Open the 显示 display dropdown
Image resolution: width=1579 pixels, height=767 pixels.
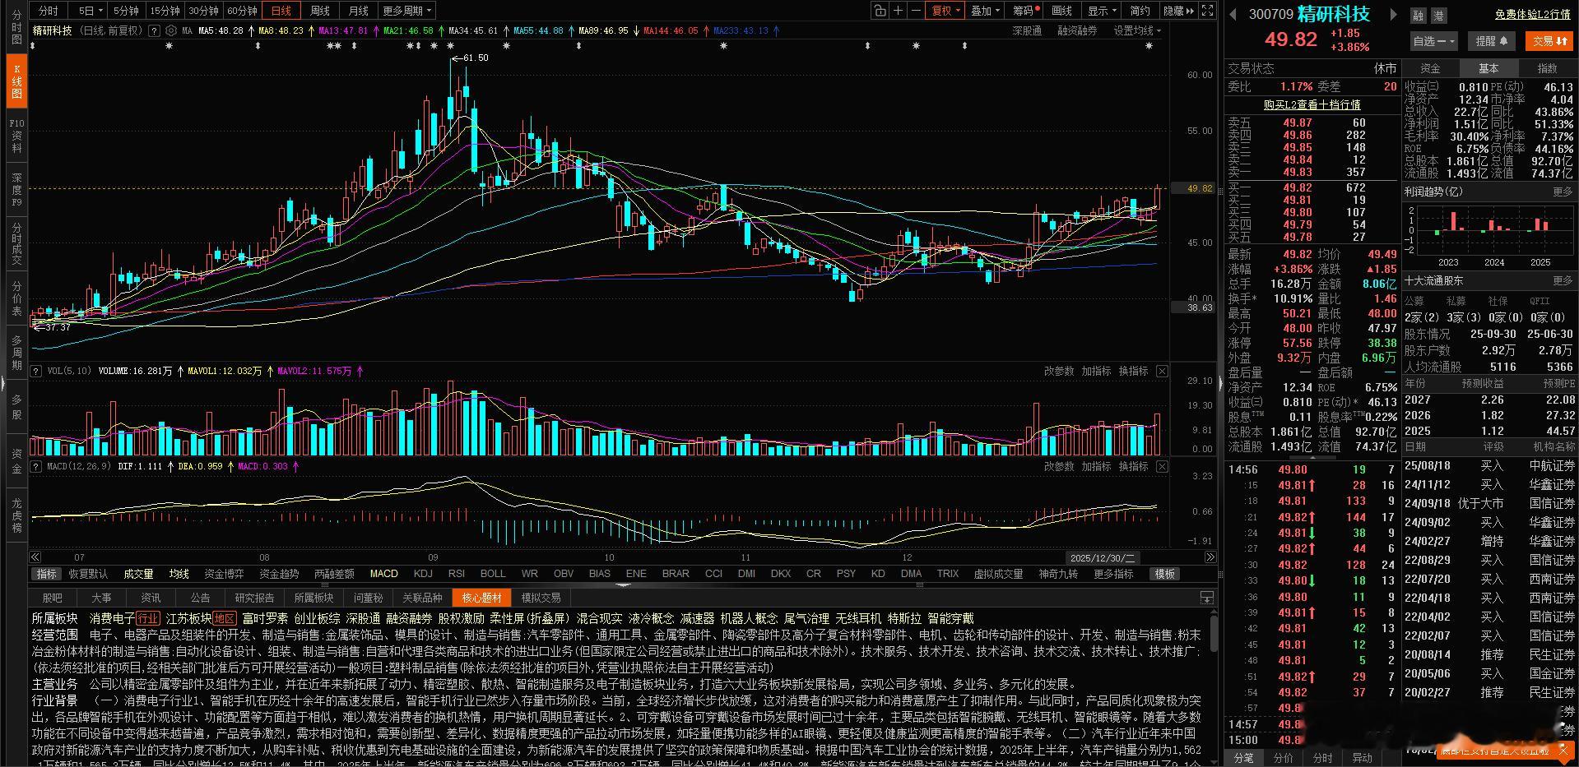click(x=1102, y=11)
